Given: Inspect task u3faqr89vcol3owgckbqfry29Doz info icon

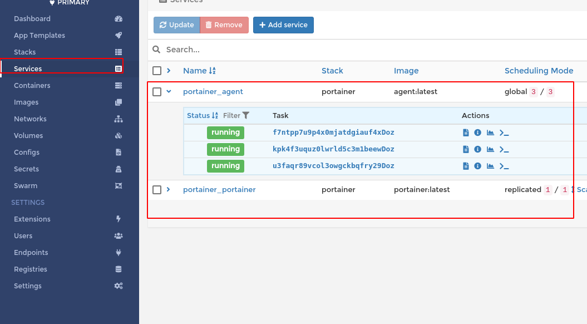Looking at the screenshot, I should point(478,166).
